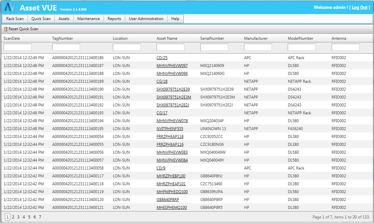Sort by TagNumber column header
Image resolution: width=374 pixels, height=223 pixels.
[x=62, y=38]
